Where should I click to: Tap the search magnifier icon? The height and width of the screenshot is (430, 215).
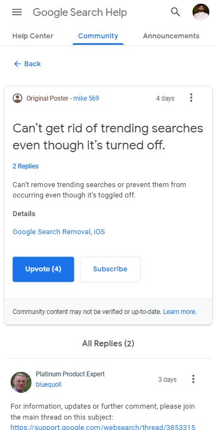[x=175, y=12]
